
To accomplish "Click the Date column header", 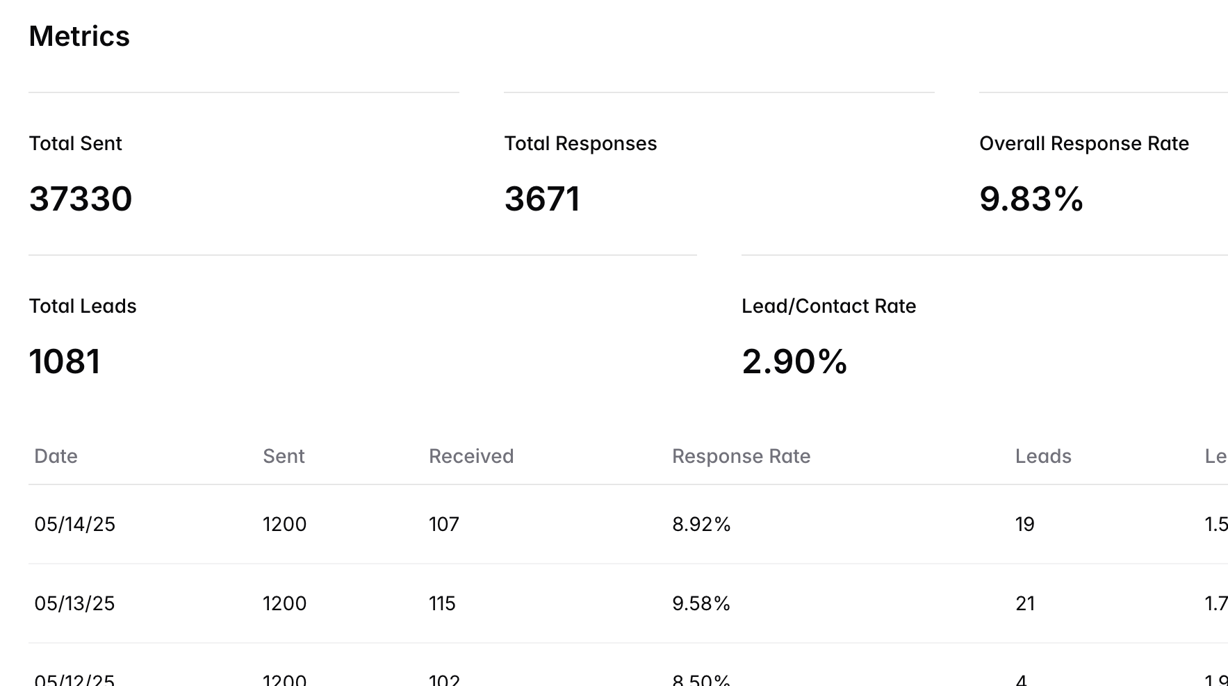I will (x=56, y=456).
